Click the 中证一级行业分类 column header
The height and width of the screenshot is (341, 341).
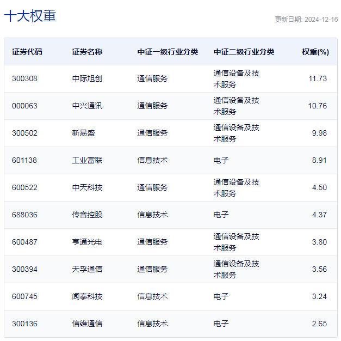168,52
